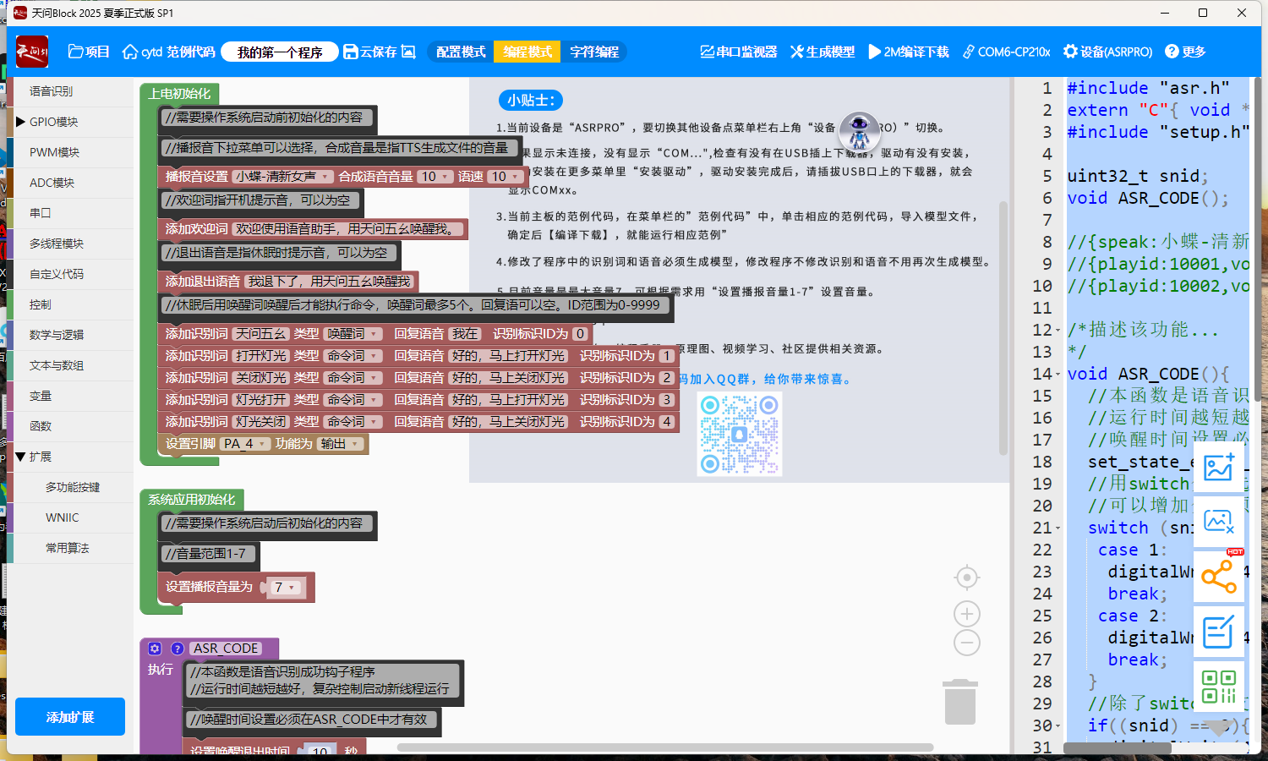
Task: Open the 更多 menu
Action: coord(1185,52)
